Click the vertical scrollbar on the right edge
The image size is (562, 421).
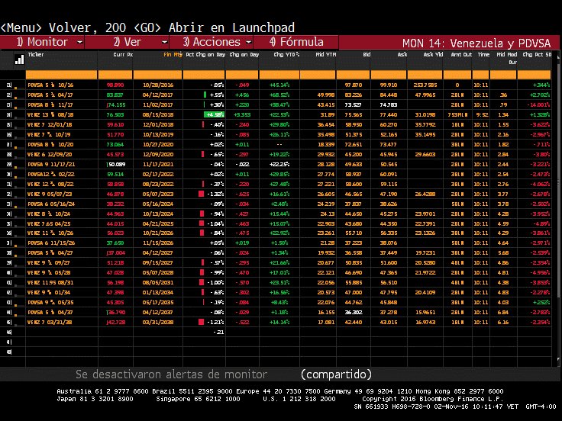[x=558, y=207]
